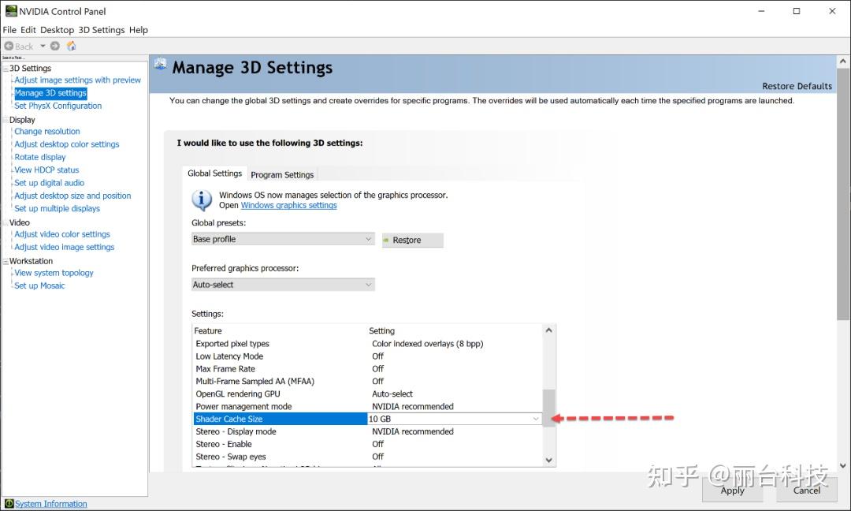
Task: Click the NVIDIA Control Panel title icon
Action: (10, 11)
